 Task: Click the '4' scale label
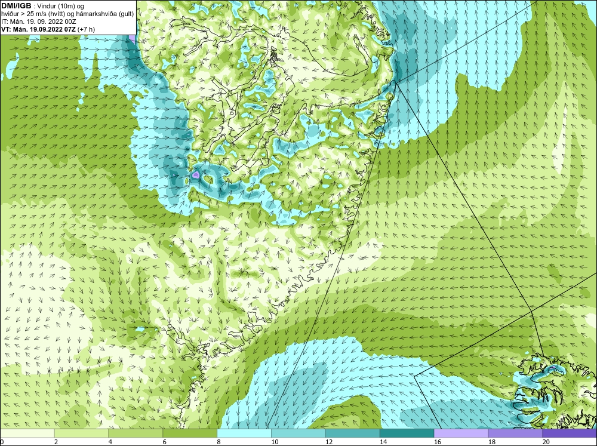[x=110, y=442]
